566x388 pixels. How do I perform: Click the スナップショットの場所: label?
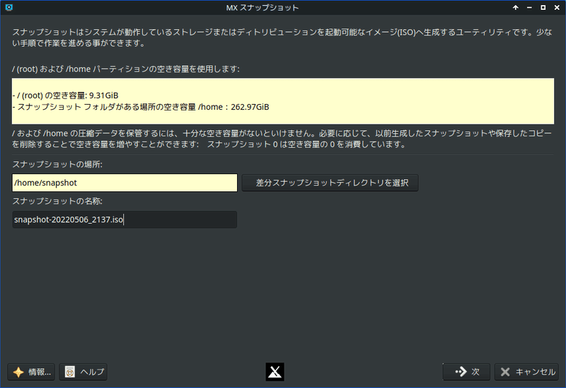point(57,164)
